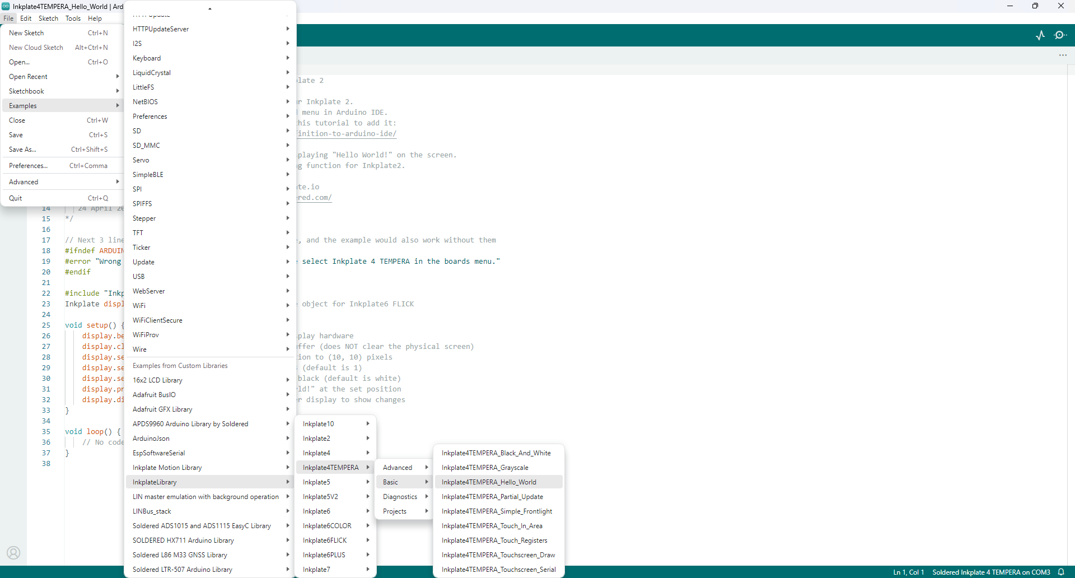Click the soldered.com link in the editor

[x=315, y=198]
